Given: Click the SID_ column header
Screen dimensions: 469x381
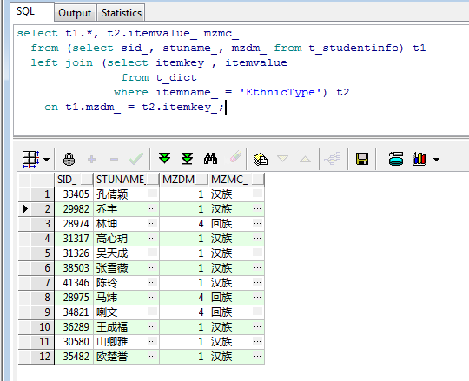Looking at the screenshot, I should click(x=74, y=180).
